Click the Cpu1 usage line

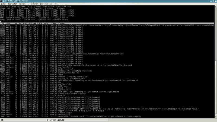click(37, 12)
